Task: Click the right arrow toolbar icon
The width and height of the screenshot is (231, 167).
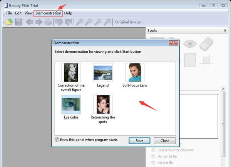Action: click(x=39, y=22)
